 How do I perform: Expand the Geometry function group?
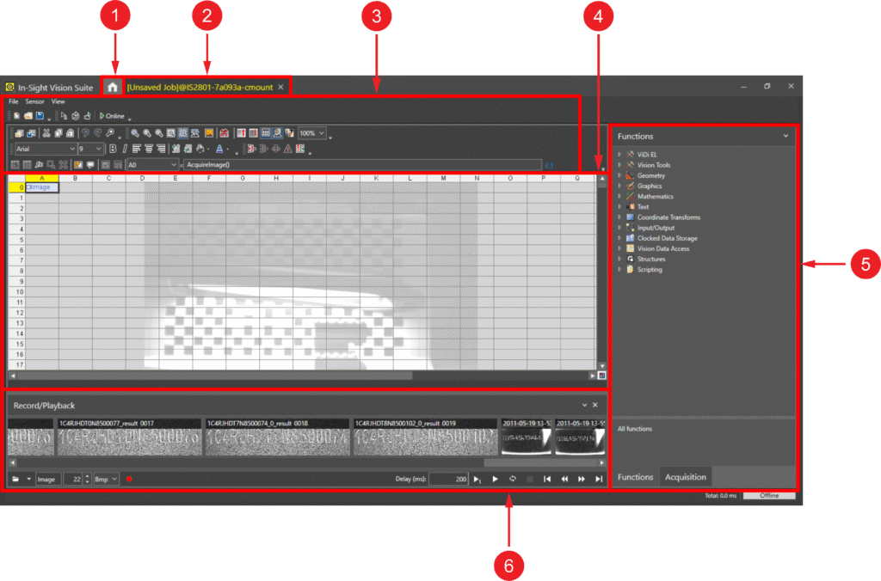[619, 175]
